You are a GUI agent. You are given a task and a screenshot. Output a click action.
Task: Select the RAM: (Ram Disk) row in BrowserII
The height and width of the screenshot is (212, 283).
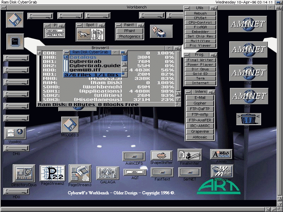pyautogui.click(x=108, y=83)
